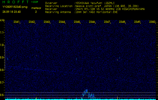The width and height of the screenshot is (158, 100).
Task: Click the 2348 time axis label
Action: (x=122, y=22)
